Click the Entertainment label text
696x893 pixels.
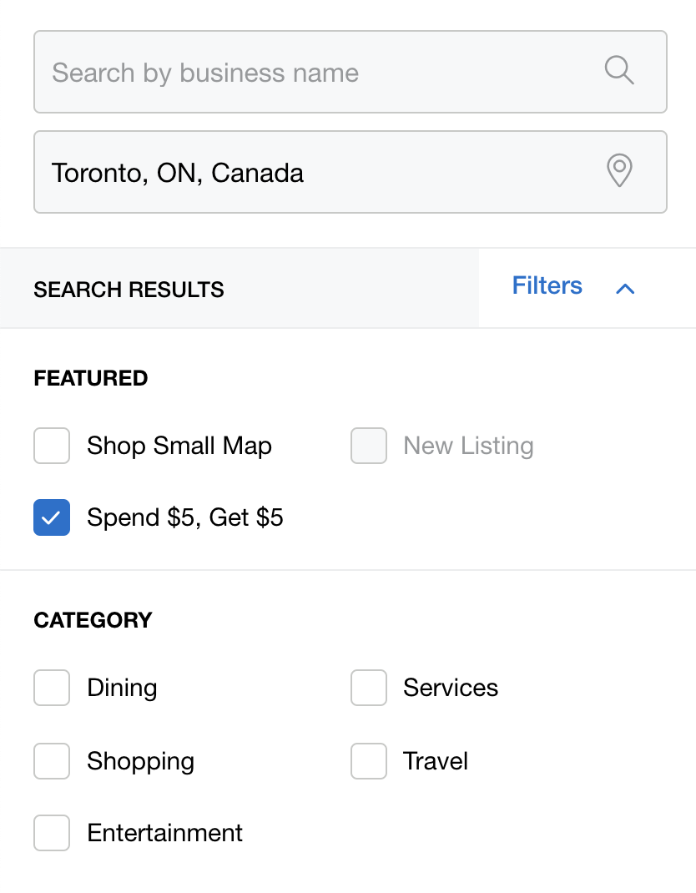point(164,833)
